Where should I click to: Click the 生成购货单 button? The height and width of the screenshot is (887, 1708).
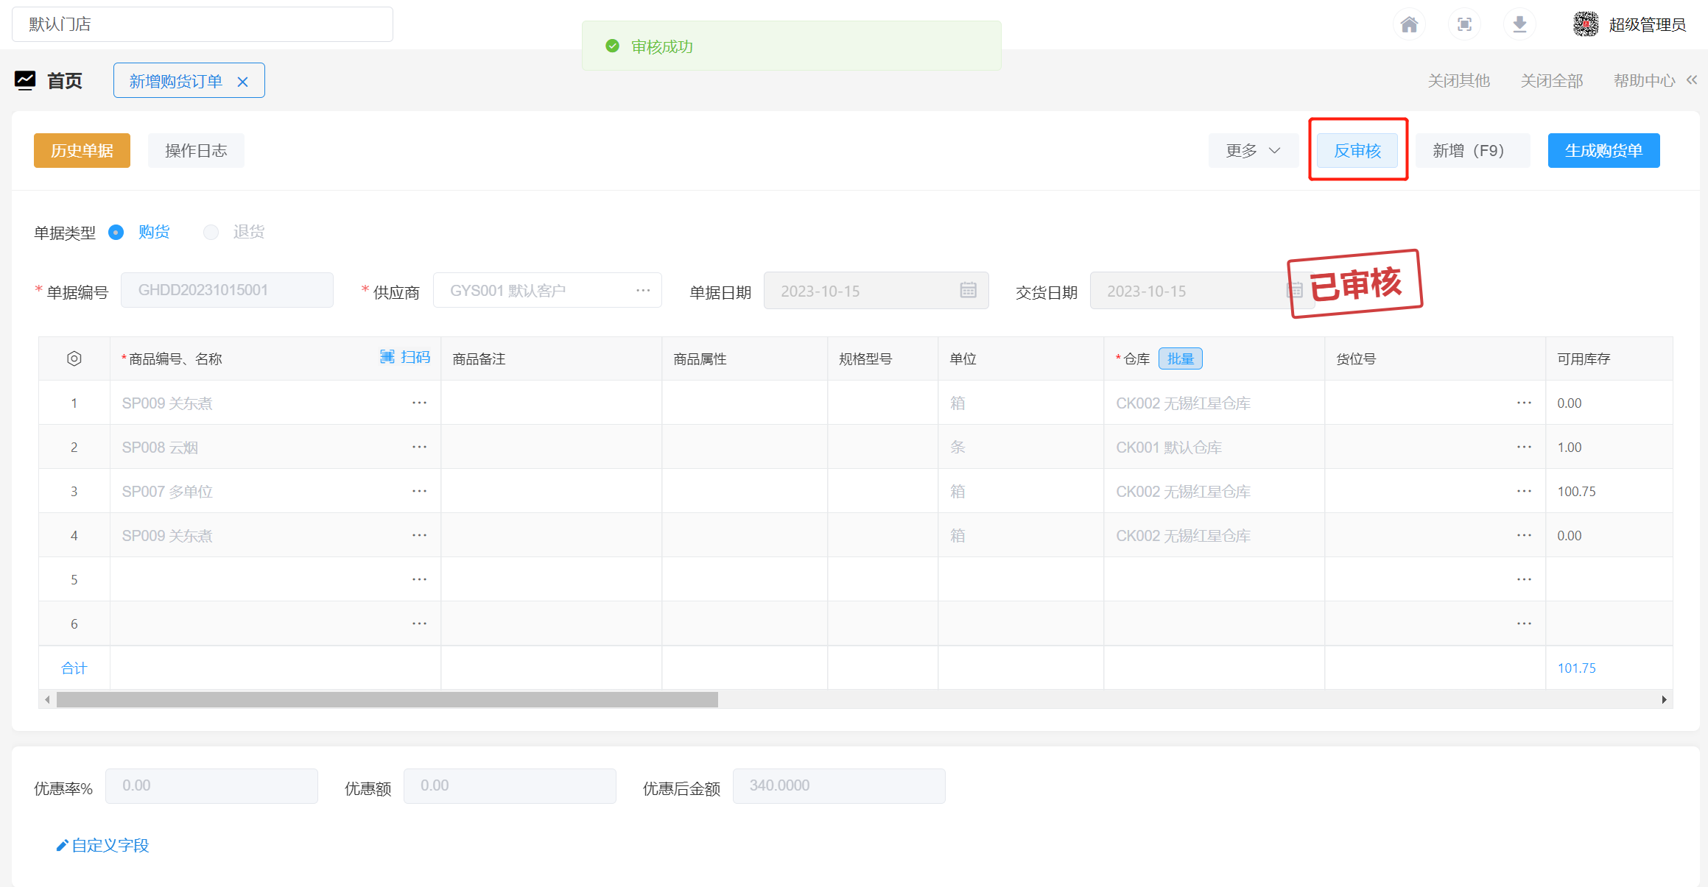(x=1603, y=151)
